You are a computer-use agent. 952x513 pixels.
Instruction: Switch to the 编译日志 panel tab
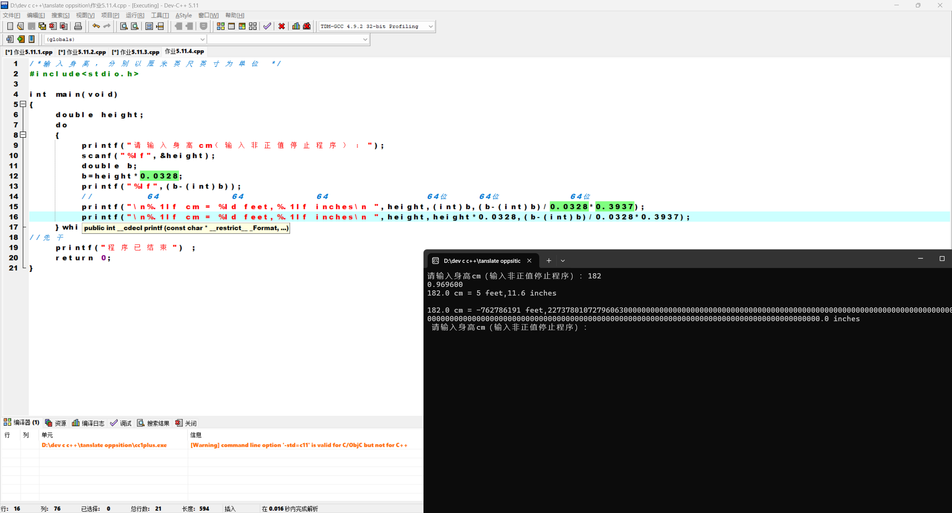point(88,423)
